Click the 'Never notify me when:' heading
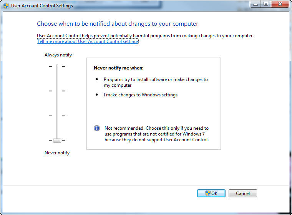Image resolution: width=292 pixels, height=215 pixels. pos(119,68)
